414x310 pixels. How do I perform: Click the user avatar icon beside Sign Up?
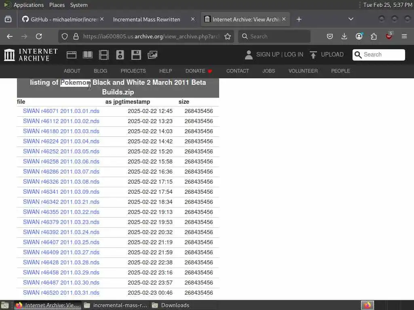tap(249, 55)
